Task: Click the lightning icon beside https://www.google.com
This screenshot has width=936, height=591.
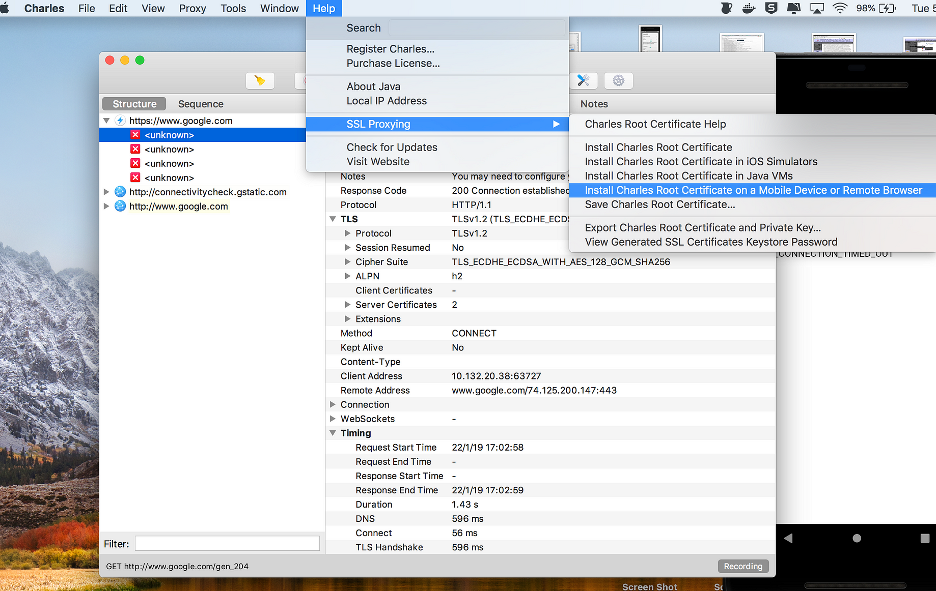Action: click(x=120, y=121)
